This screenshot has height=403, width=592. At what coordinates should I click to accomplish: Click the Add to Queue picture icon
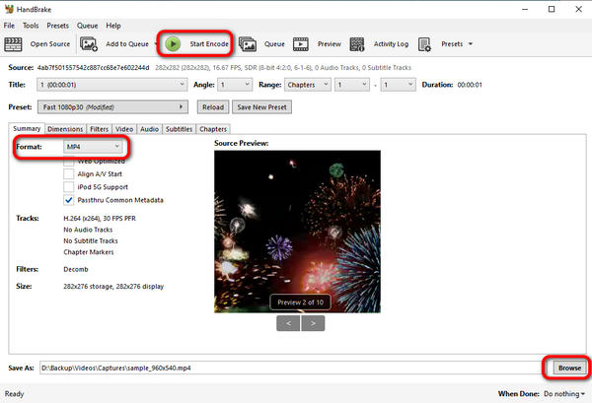[x=89, y=44]
